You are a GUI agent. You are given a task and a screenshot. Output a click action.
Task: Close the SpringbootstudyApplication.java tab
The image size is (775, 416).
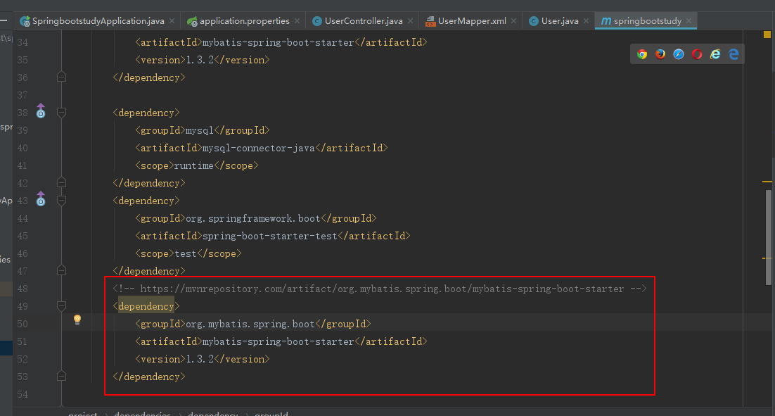point(172,21)
